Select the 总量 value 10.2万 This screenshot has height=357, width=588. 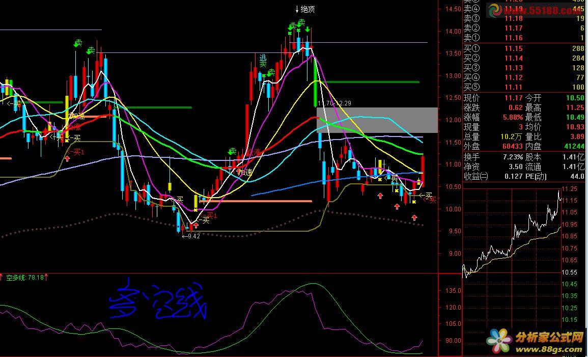click(512, 138)
